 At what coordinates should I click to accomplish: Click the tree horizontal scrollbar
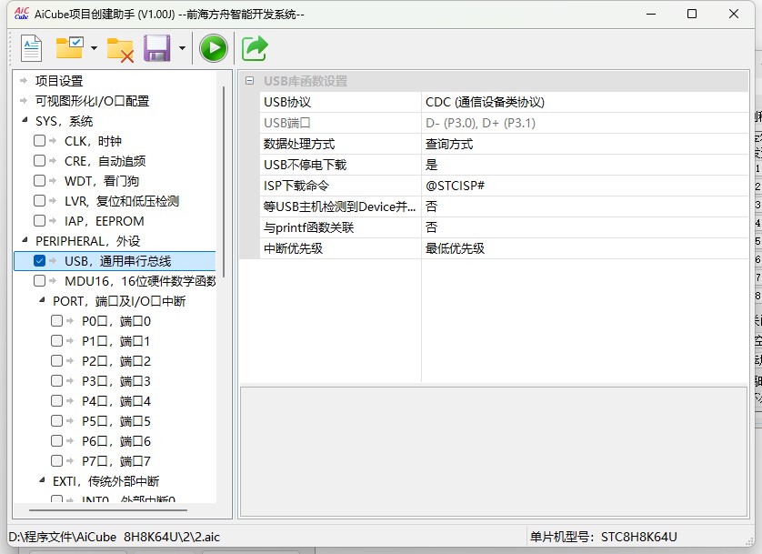click(x=108, y=510)
